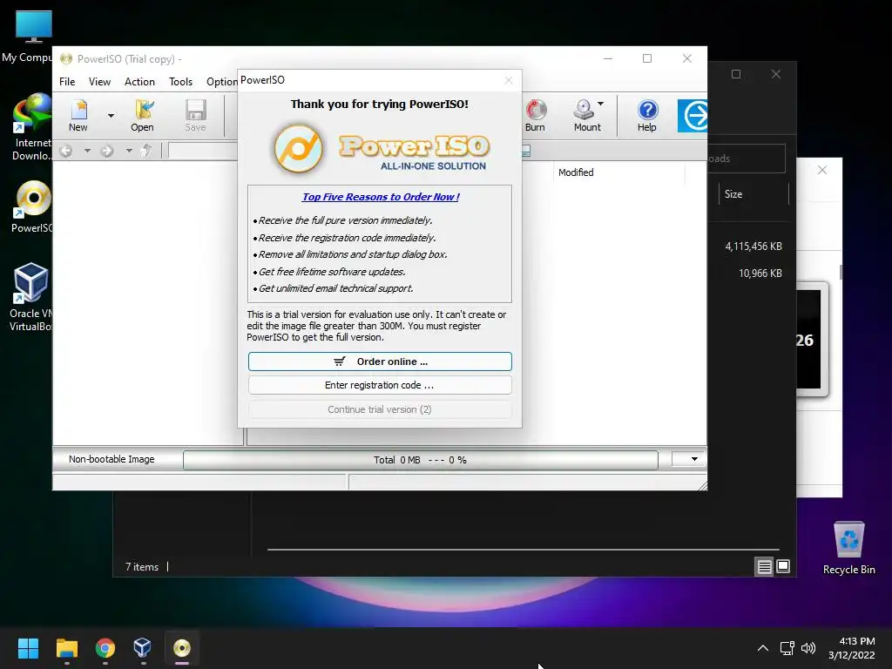Open the Windows Start button
The height and width of the screenshot is (669, 892).
pyautogui.click(x=28, y=648)
